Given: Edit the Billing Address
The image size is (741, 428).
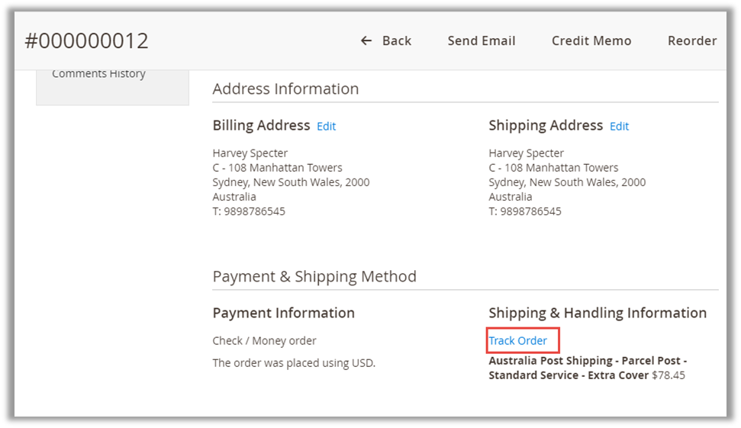Looking at the screenshot, I should point(327,127).
